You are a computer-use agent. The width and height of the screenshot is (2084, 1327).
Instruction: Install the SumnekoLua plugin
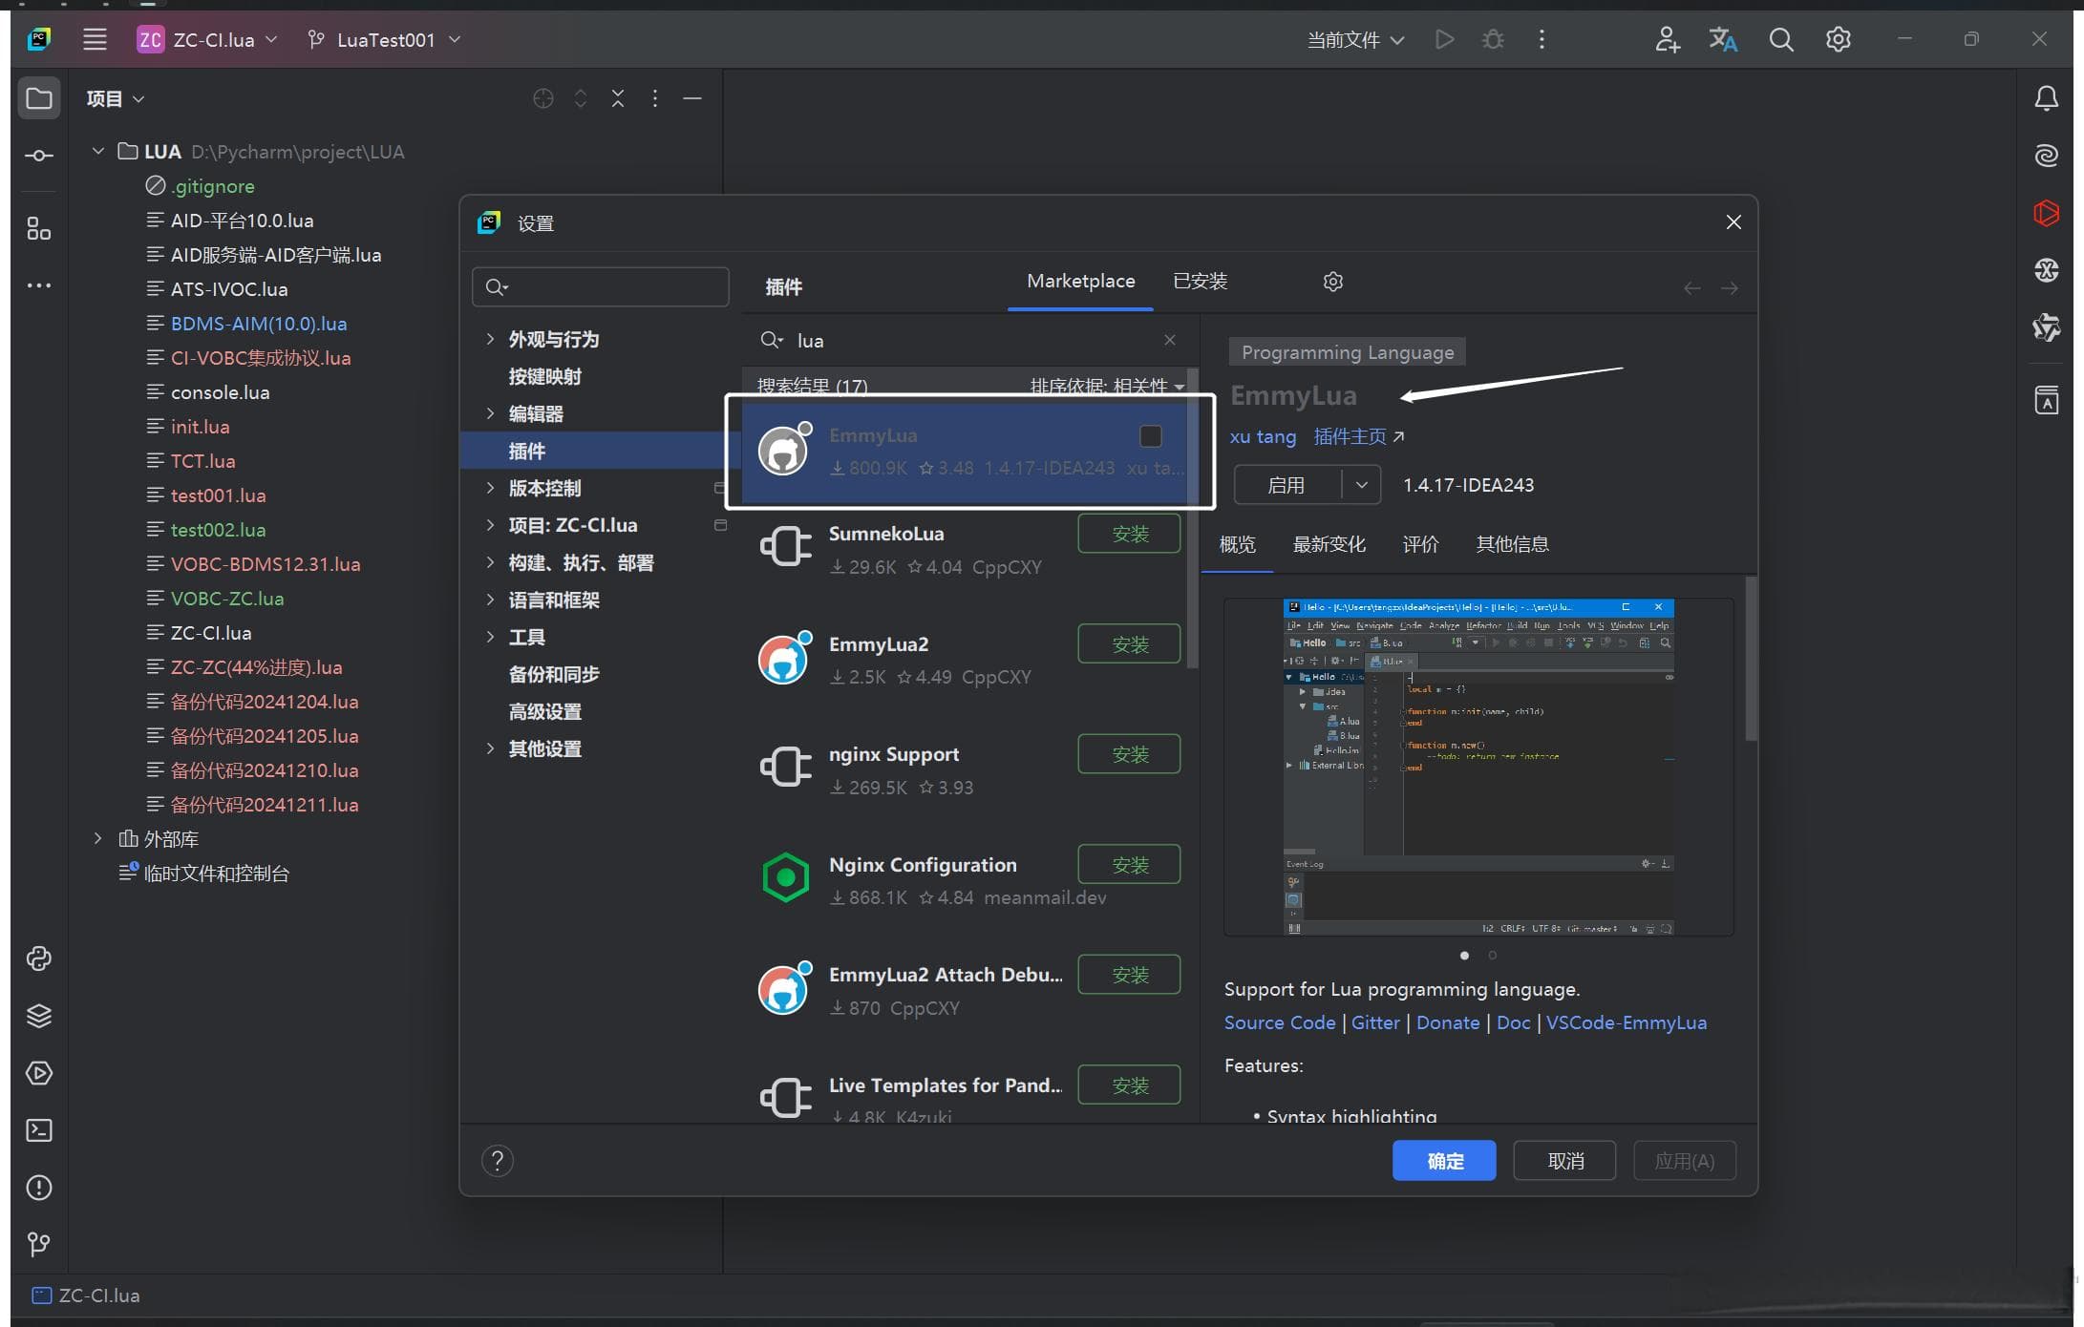(x=1129, y=534)
